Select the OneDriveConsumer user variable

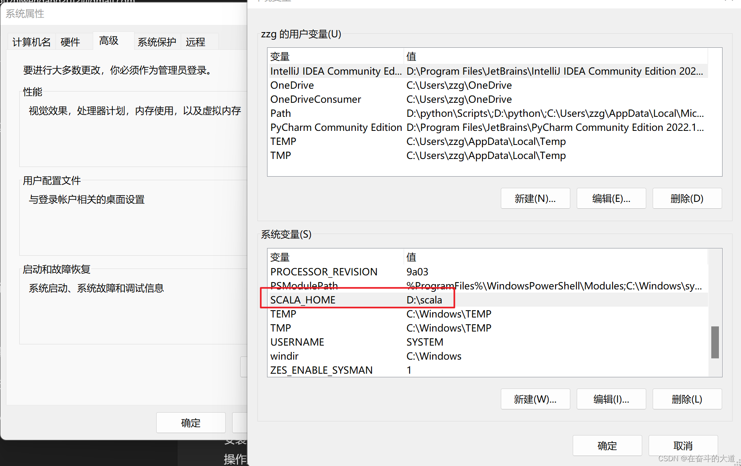coord(361,99)
